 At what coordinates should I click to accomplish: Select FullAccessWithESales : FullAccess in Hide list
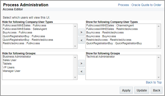tap(24, 25)
